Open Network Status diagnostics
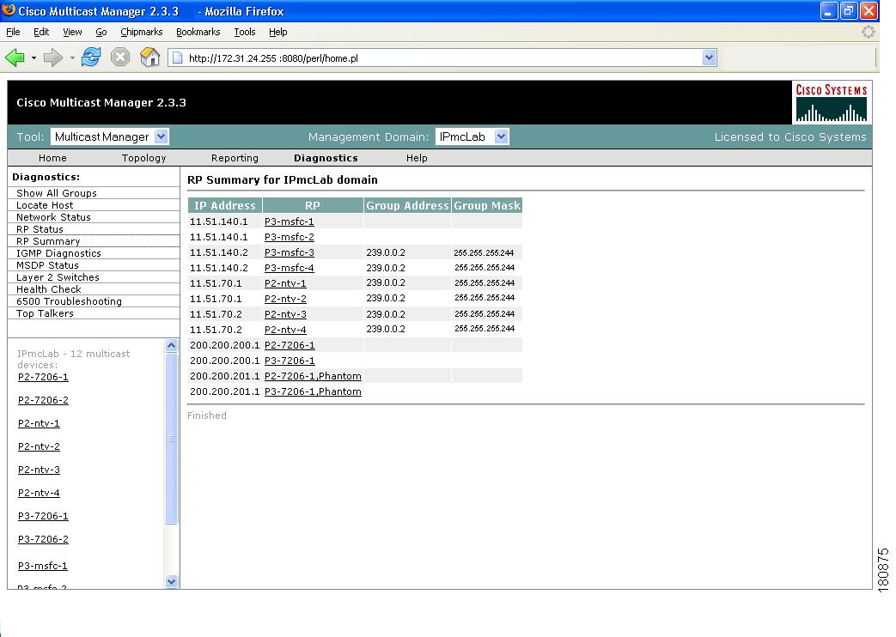Screen dimensions: 896x637 [53, 217]
